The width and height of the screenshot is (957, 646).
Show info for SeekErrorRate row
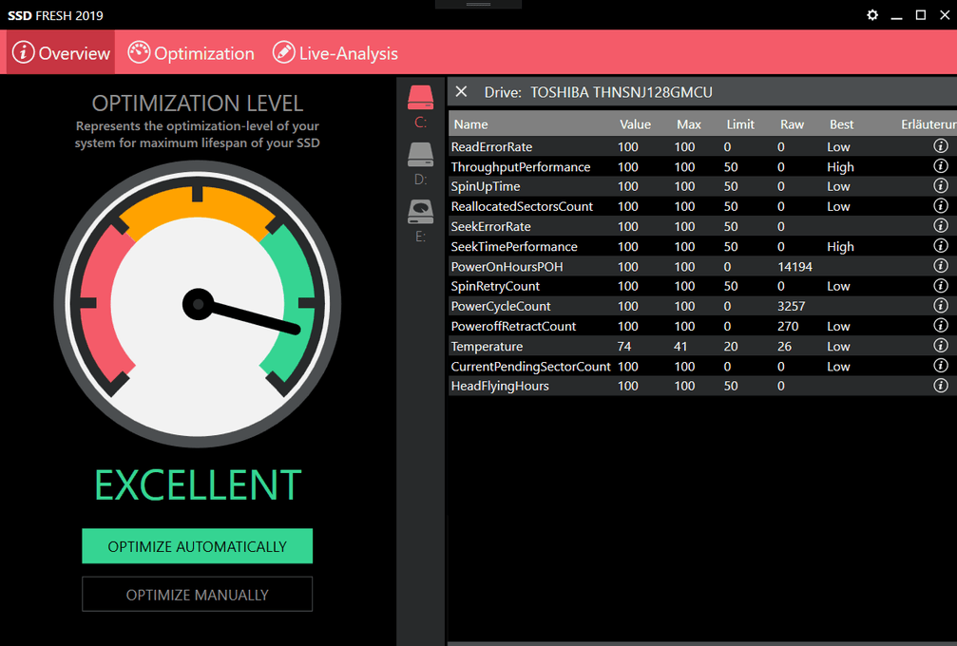pos(941,226)
